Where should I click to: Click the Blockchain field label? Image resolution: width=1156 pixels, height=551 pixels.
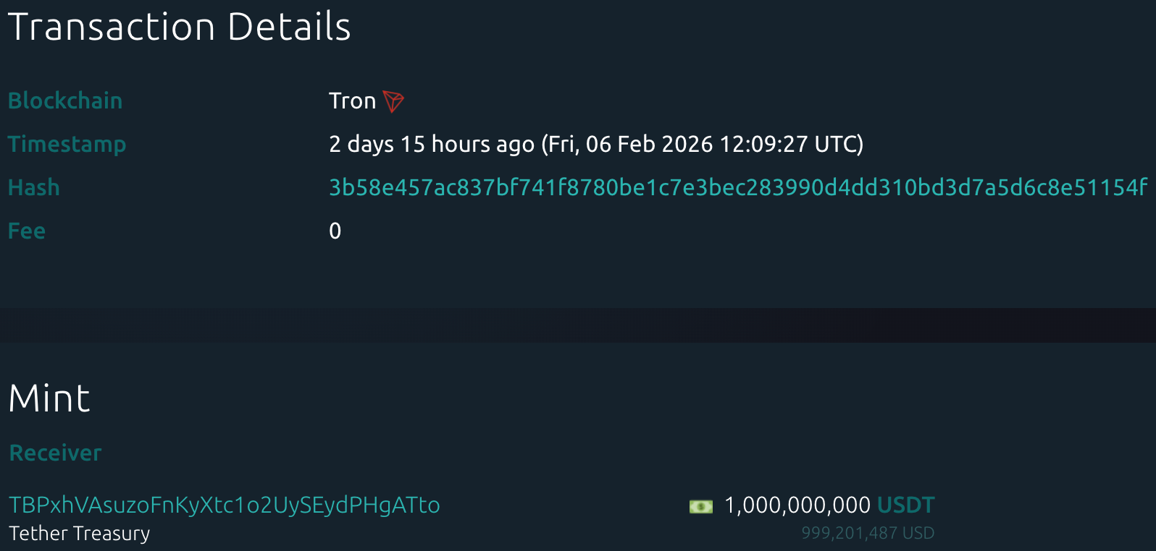coord(65,101)
